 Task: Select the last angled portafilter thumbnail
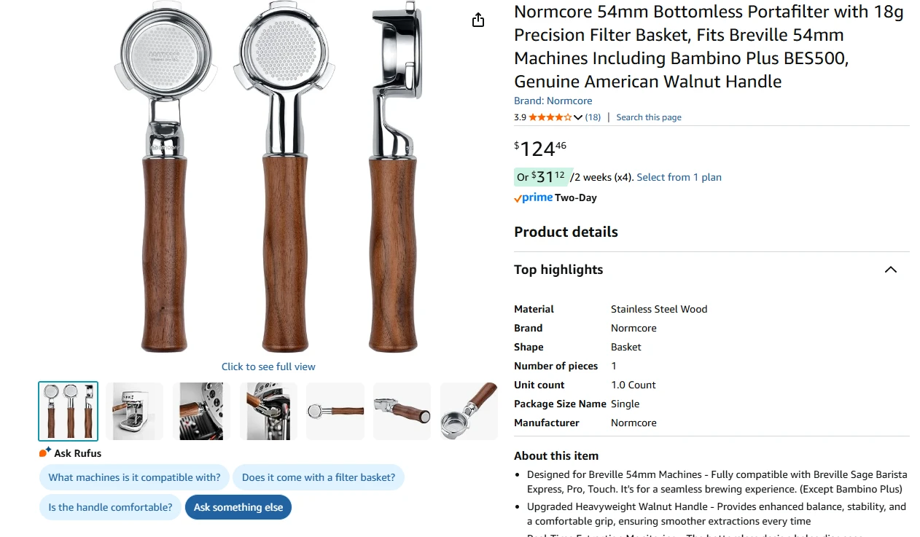[469, 412]
